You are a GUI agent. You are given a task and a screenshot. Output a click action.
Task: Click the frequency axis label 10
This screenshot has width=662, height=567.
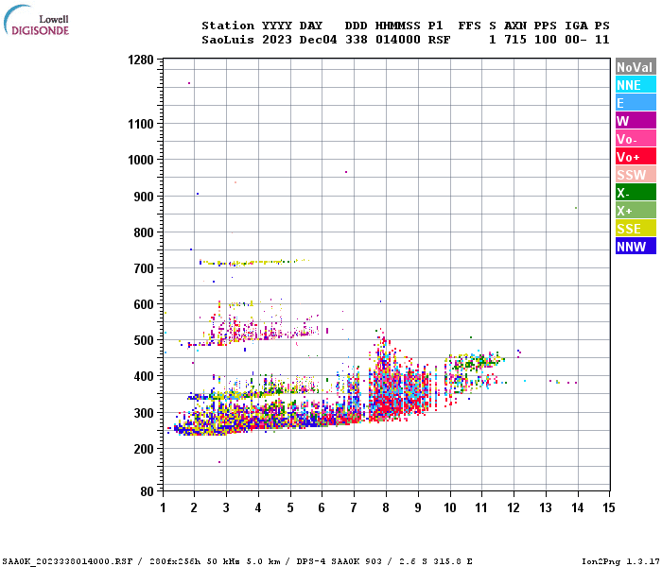pos(450,507)
